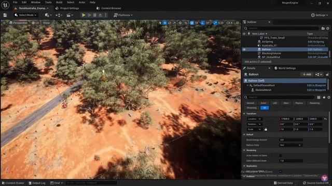Toggle viewport layout maximize icon

coord(238,23)
